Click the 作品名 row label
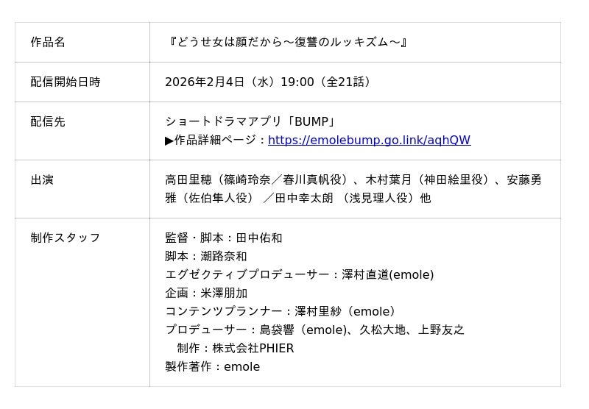 tap(48, 42)
